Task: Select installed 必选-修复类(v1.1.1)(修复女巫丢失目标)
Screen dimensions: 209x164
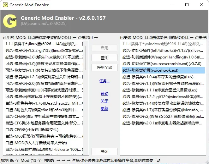Action: [163, 90]
